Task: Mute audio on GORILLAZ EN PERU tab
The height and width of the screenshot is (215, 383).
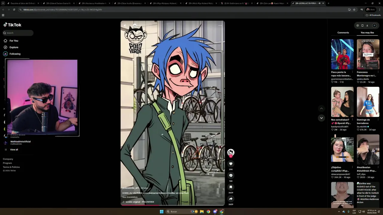Action: pyautogui.click(x=319, y=3)
